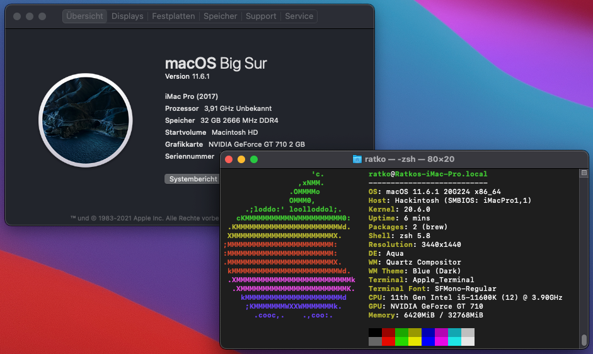This screenshot has height=354, width=593.
Task: Click the macOS Big Sur circular logo
Action: 84,121
